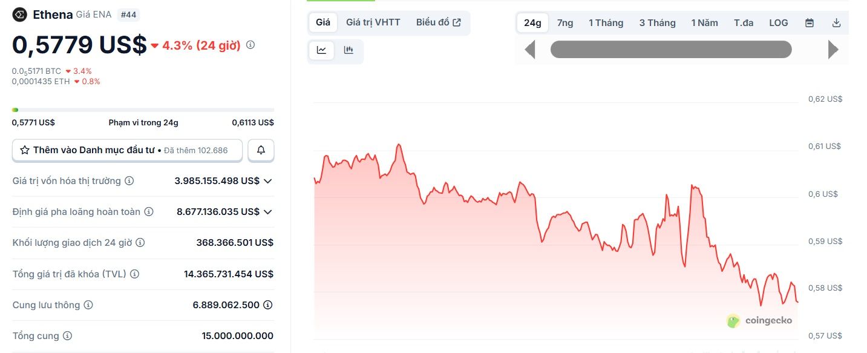Select the 1 Năm timeframe
Viewport: 867px width, 353px height.
click(x=705, y=22)
